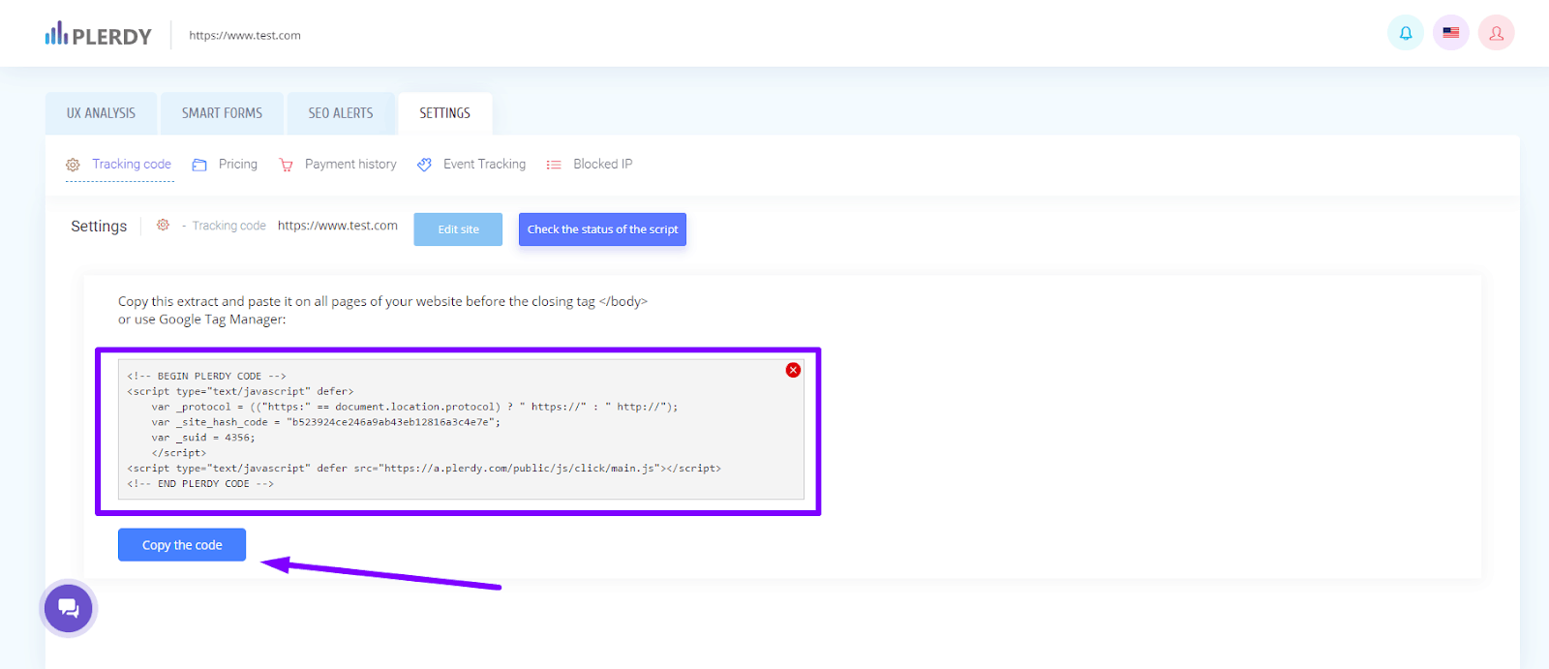
Task: Click the Blocked IP list icon
Action: 554,165
